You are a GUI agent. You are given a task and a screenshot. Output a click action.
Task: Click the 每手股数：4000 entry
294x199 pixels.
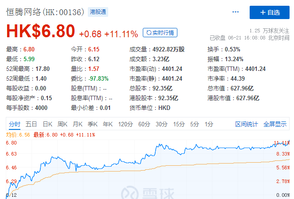point(27,108)
